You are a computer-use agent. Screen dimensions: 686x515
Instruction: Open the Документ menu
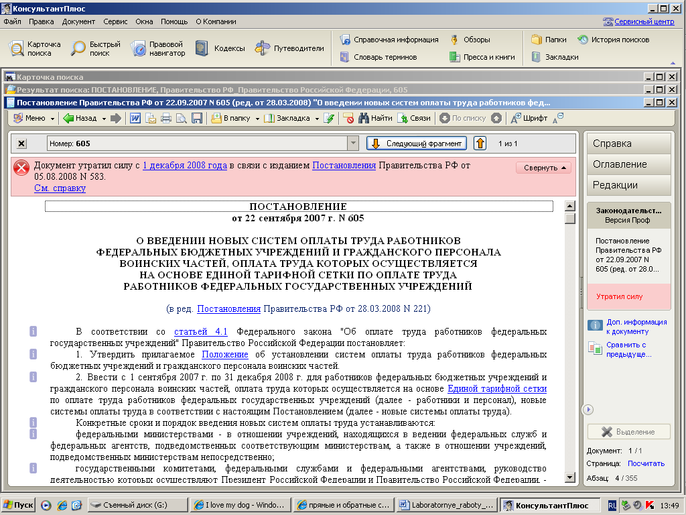coord(78,21)
